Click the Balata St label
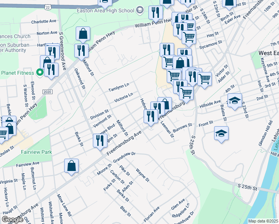The image size is (279, 224). (x=223, y=113)
